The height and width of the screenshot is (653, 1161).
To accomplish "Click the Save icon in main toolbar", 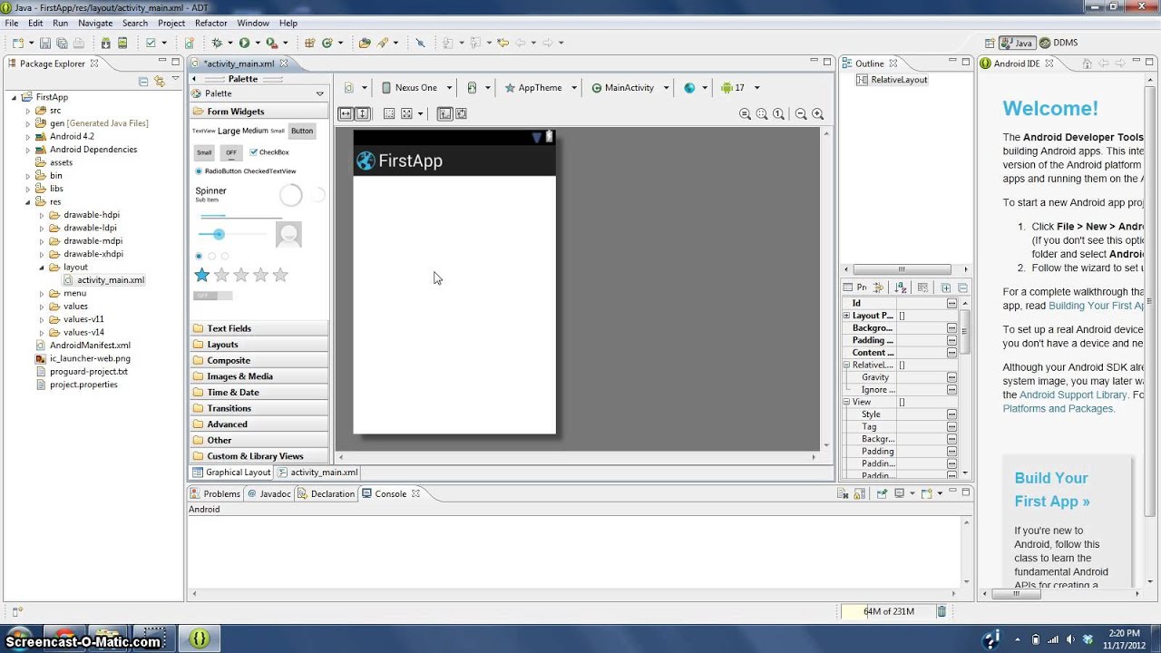I will pos(45,43).
